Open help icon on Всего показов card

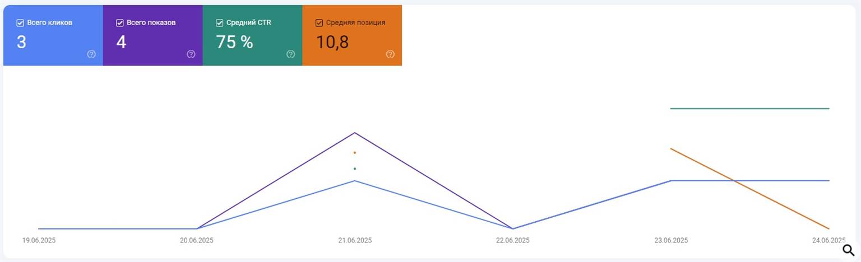[x=191, y=54]
